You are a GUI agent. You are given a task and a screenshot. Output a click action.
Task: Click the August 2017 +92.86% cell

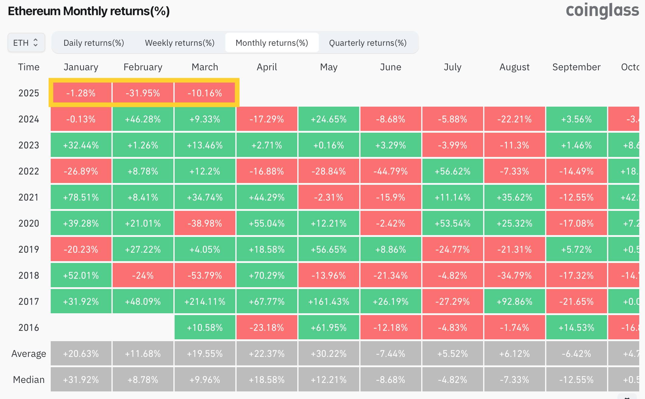point(514,301)
